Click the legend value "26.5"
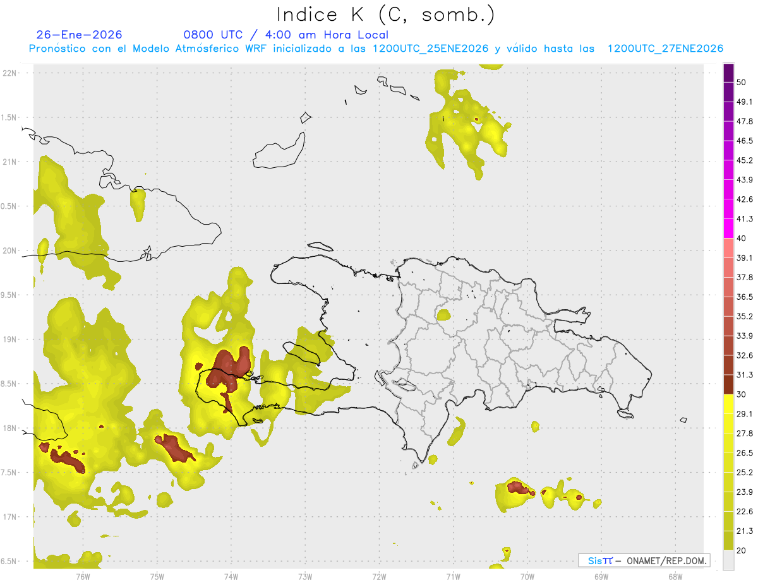The height and width of the screenshot is (585, 758). 745,453
